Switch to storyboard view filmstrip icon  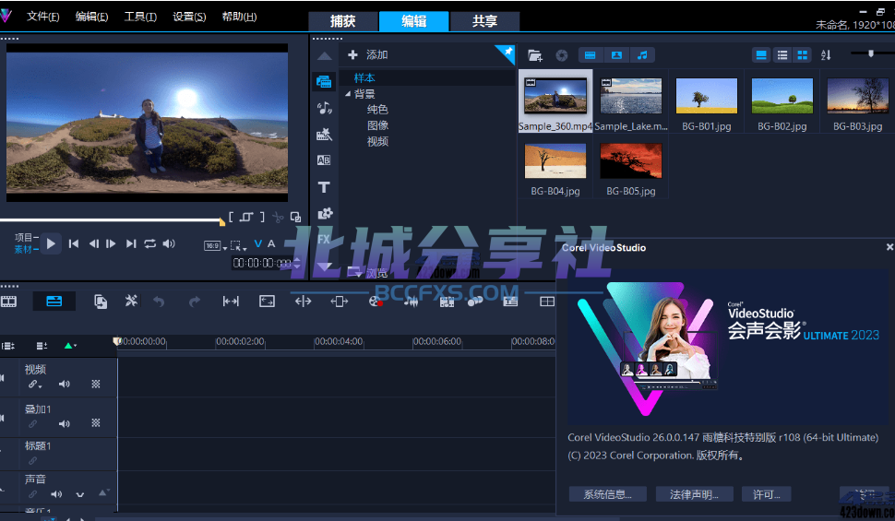tap(8, 302)
